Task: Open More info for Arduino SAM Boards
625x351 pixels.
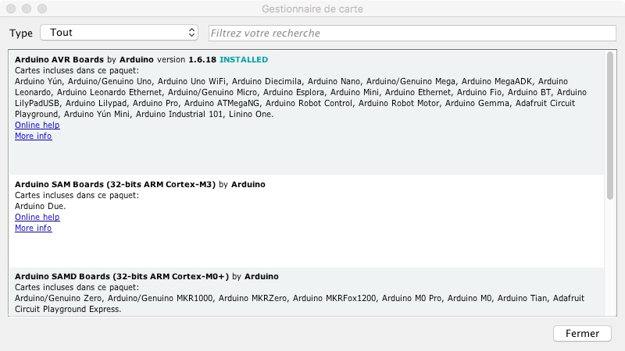Action: tap(33, 228)
